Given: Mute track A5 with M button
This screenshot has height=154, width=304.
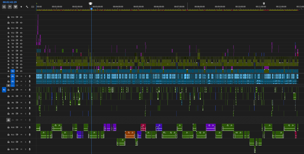Looking at the screenshot, I should [x=21, y=96].
